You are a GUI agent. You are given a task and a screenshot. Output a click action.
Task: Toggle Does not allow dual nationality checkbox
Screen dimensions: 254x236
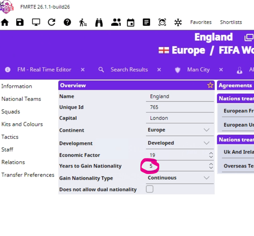pyautogui.click(x=150, y=189)
